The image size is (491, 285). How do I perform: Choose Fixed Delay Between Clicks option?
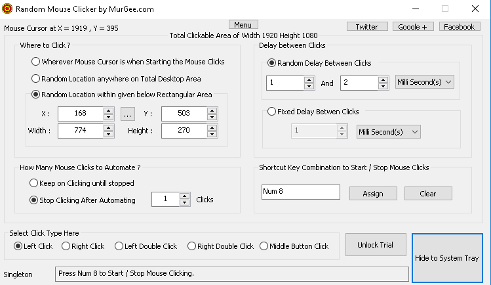pos(273,112)
